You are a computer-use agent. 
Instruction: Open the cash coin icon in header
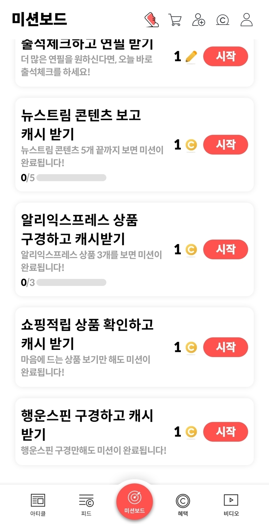click(223, 20)
